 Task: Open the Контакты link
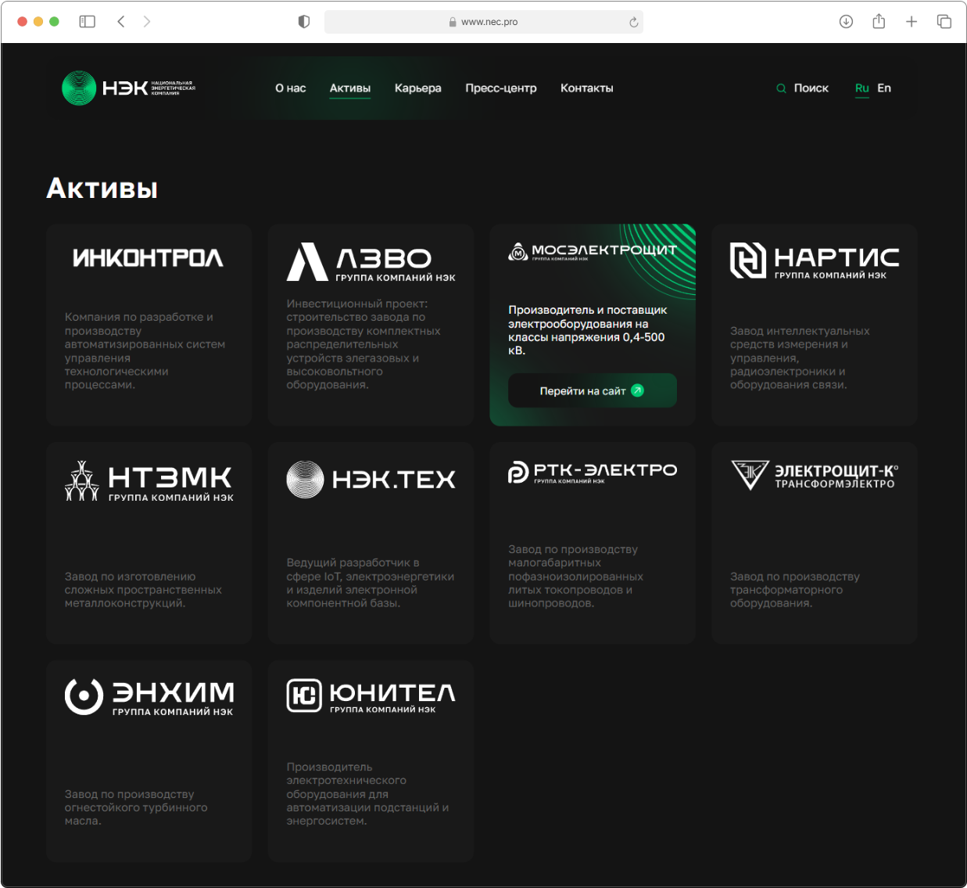click(x=586, y=88)
